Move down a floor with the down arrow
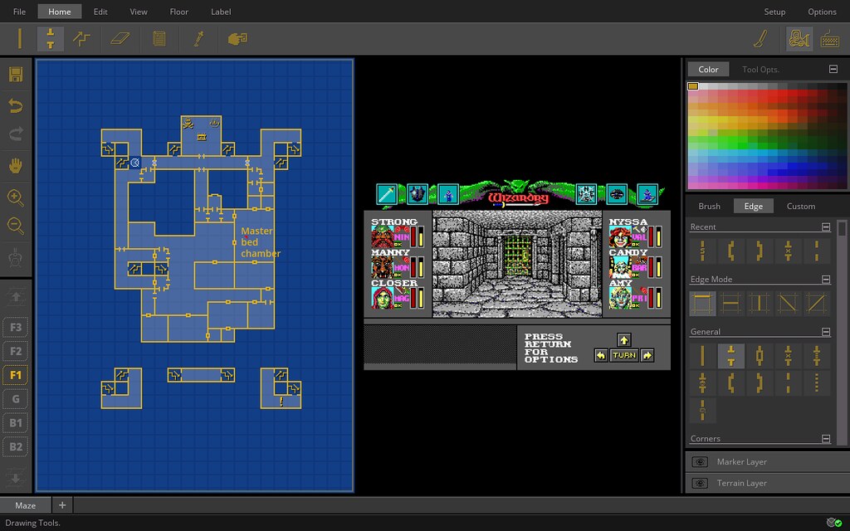Screen dimensions: 850x531 (x=16, y=479)
